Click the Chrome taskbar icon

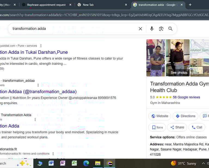[109, 163]
